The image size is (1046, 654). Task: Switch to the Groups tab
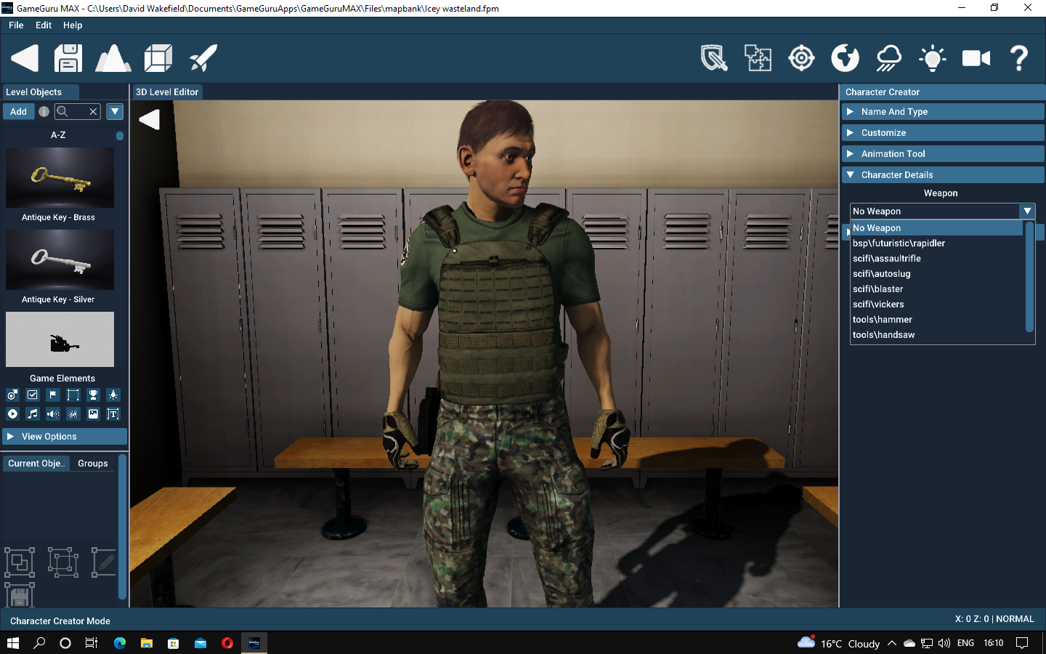(x=92, y=463)
